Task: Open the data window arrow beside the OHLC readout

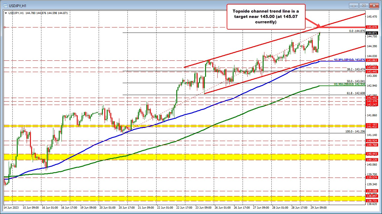Action: point(5,13)
